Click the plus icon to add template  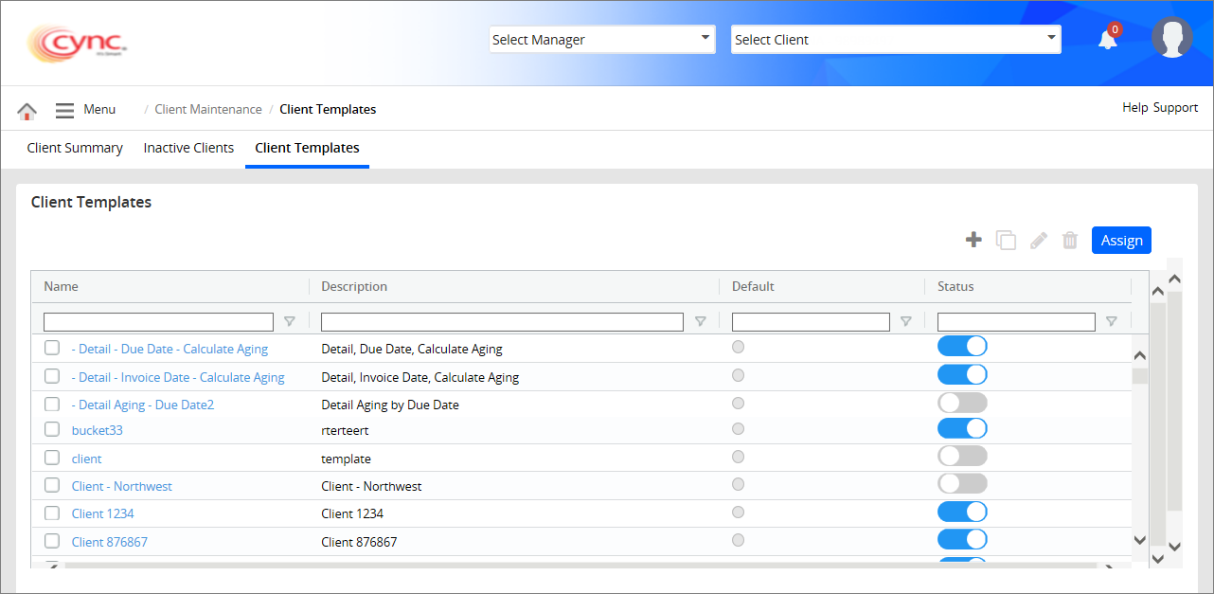[x=973, y=241]
